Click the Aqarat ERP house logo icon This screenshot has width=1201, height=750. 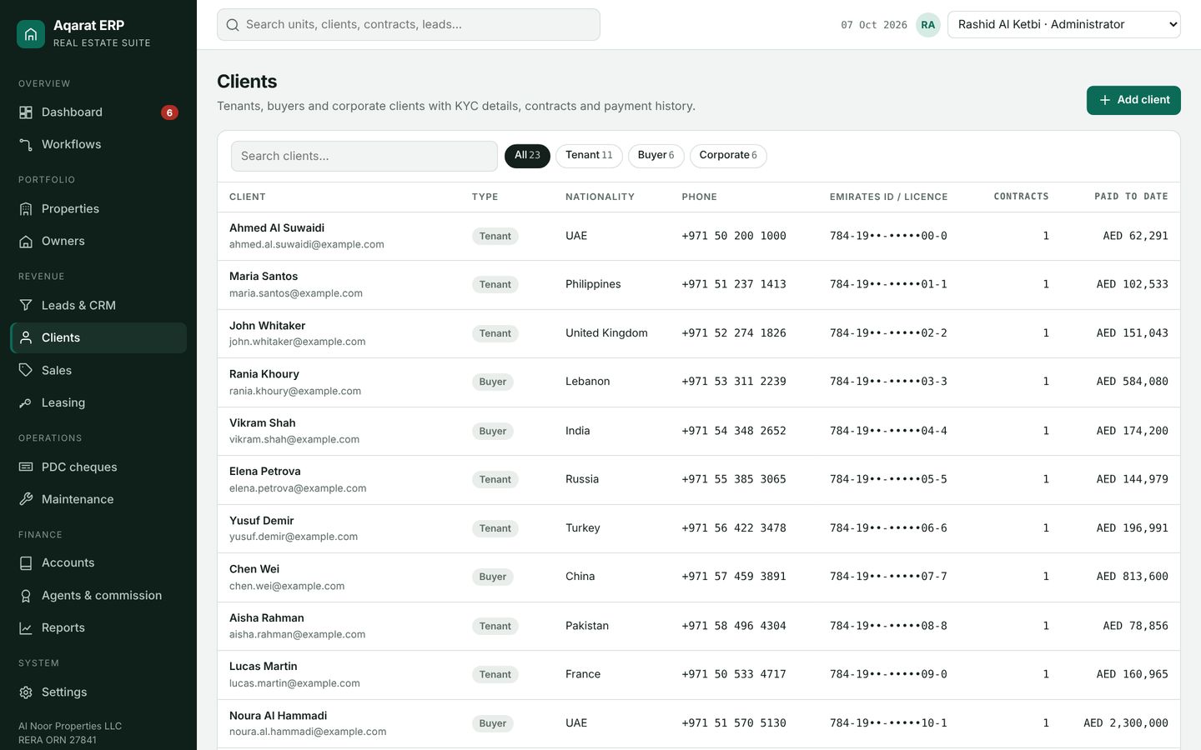[31, 34]
